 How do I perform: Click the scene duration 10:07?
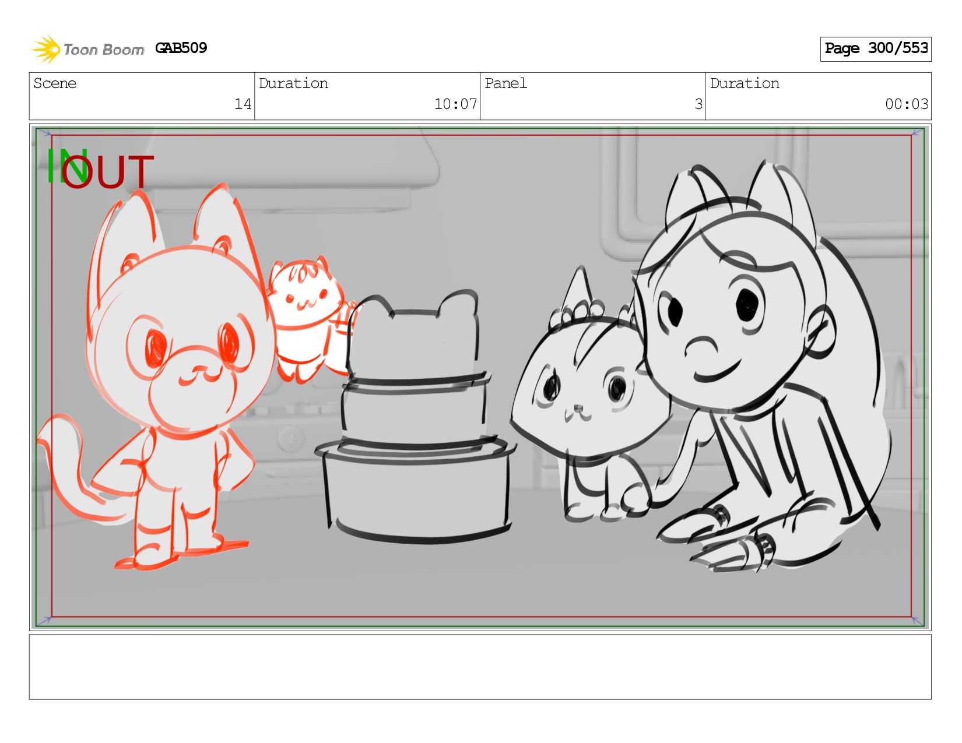(x=455, y=104)
